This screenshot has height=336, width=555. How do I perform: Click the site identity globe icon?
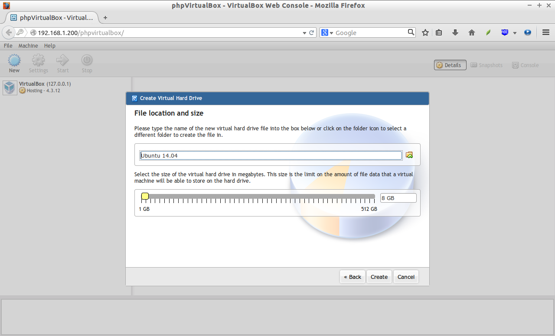[33, 33]
